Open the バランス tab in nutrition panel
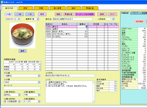147x108 pixels. [136, 13]
